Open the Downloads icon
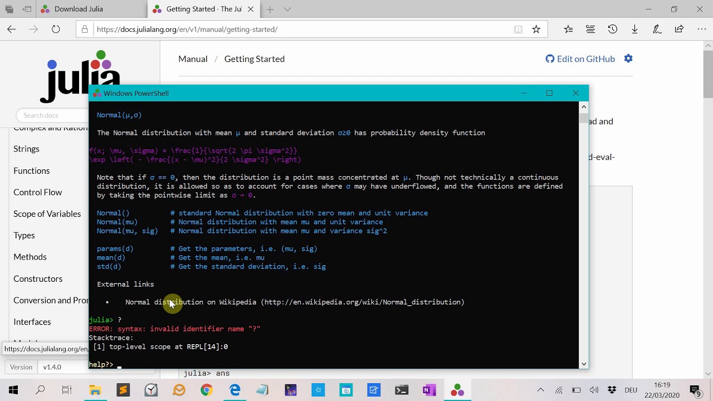713x401 pixels. coord(634,30)
